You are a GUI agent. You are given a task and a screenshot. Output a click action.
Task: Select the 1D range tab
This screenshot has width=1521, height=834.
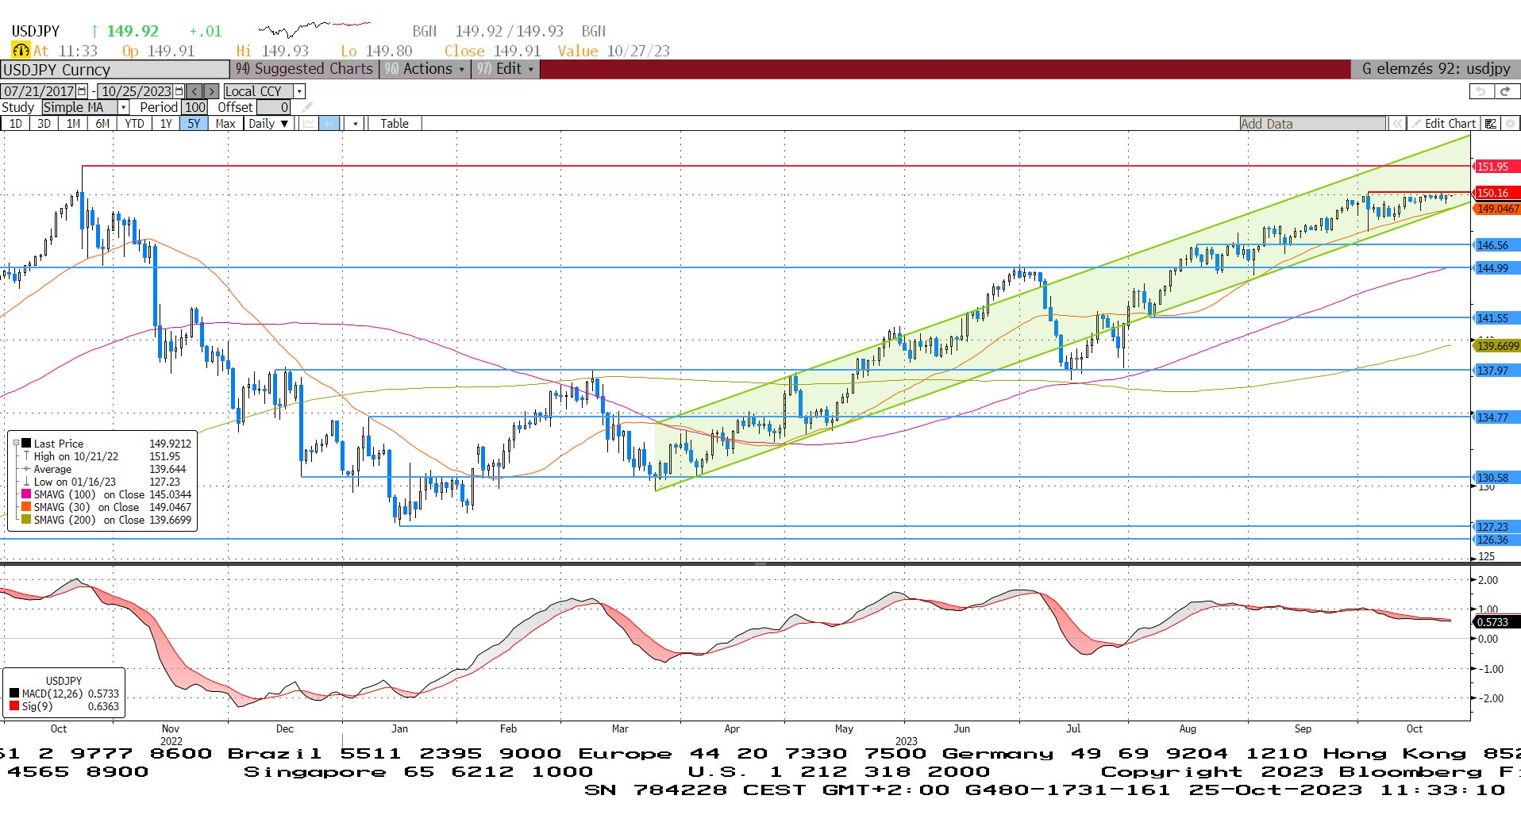pos(16,124)
